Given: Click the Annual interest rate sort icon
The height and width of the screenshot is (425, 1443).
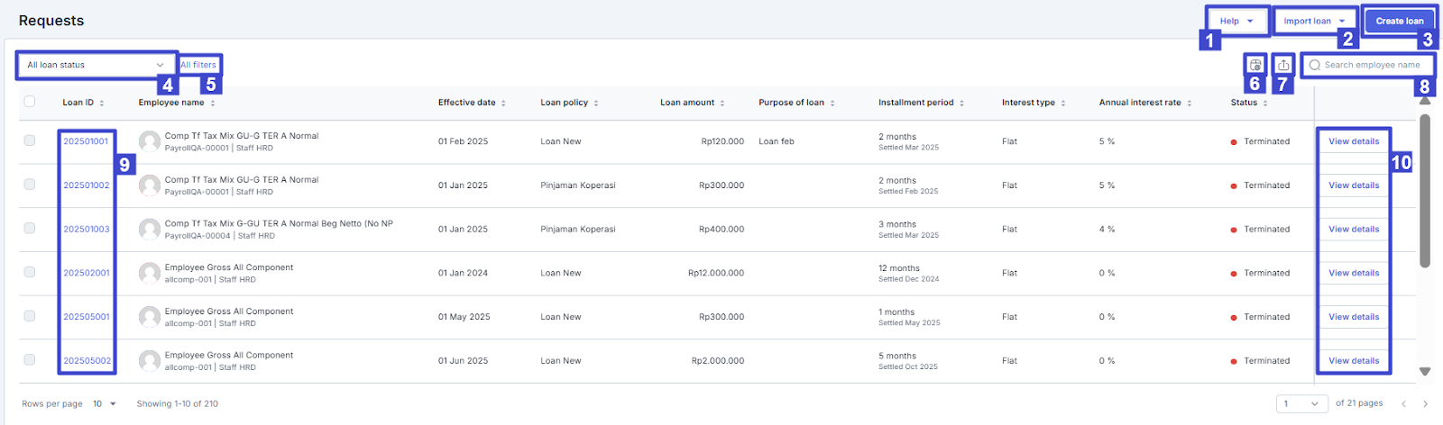Looking at the screenshot, I should pyautogui.click(x=1190, y=104).
